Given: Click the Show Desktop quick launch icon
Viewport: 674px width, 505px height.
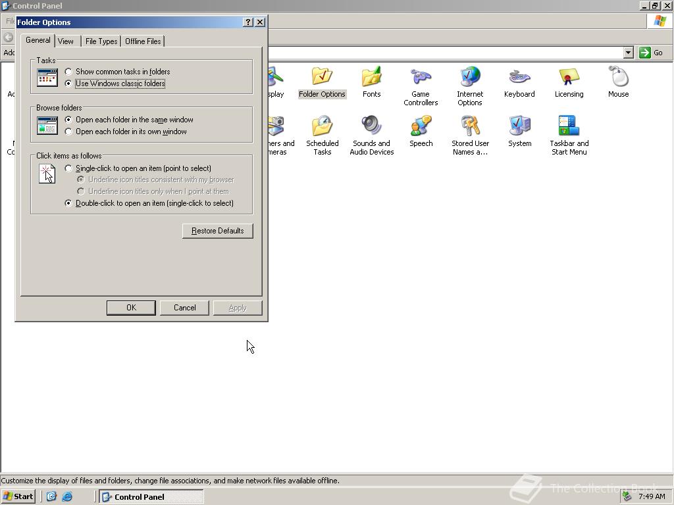Looking at the screenshot, I should coord(51,496).
